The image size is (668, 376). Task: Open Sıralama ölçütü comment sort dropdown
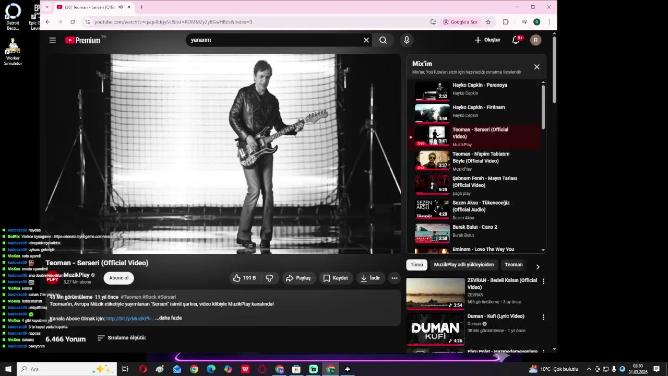(122, 338)
